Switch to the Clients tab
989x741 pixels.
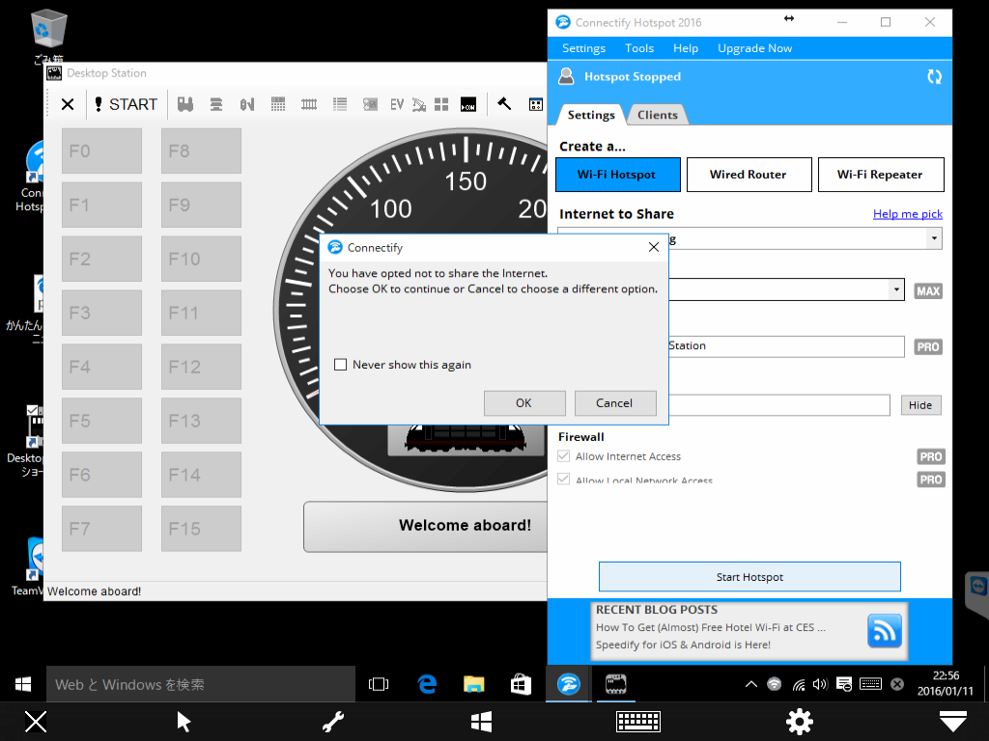[x=657, y=115]
